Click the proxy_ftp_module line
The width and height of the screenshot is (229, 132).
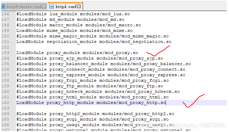point(90,86)
